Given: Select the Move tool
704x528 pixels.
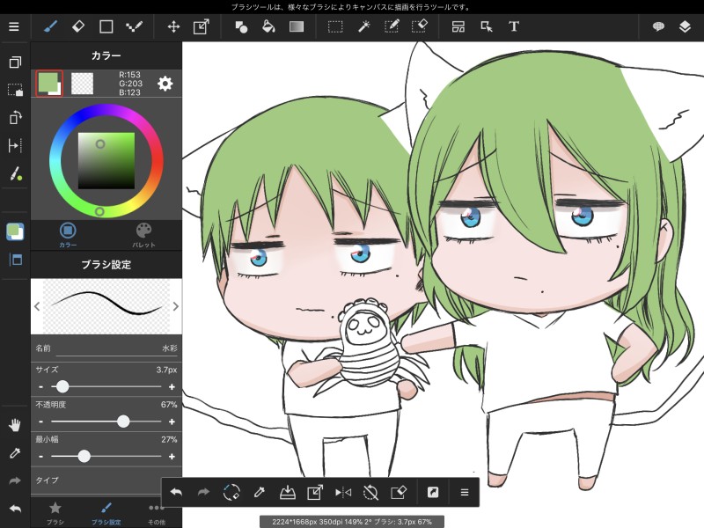Looking at the screenshot, I should [173, 27].
